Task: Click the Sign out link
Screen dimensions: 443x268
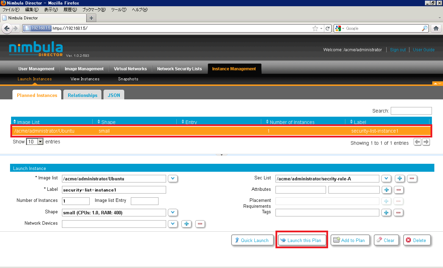Action: tap(398, 50)
